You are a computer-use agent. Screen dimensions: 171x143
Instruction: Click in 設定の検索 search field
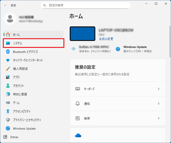point(85,5)
